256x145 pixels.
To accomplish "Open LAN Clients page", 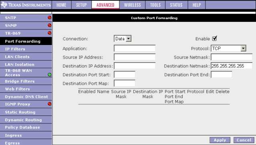I will [26, 57].
